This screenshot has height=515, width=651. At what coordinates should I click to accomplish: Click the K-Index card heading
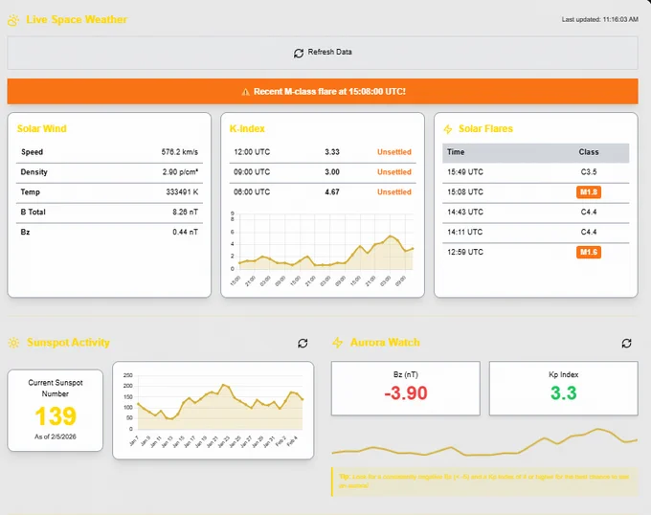[x=247, y=128]
